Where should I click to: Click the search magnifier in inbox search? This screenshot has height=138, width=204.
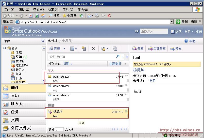tap(118, 57)
